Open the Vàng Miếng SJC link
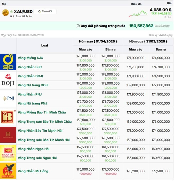This screenshot has width=174, height=181. click(x=30, y=58)
